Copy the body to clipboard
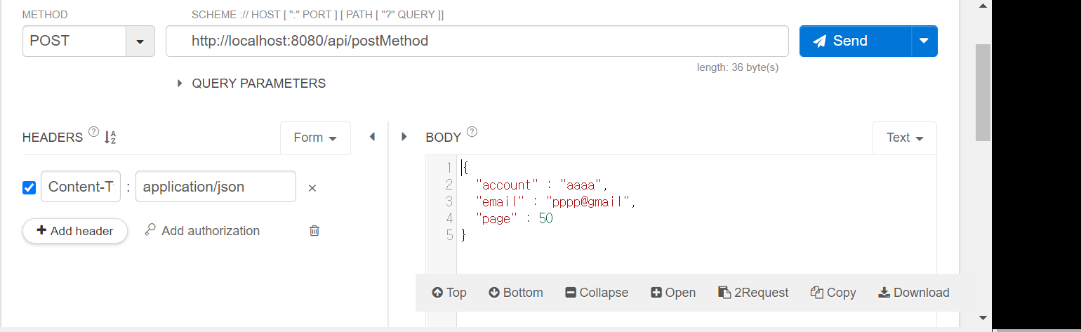1081x332 pixels. (x=833, y=293)
